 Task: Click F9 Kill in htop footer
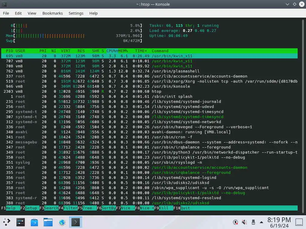pos(163,208)
